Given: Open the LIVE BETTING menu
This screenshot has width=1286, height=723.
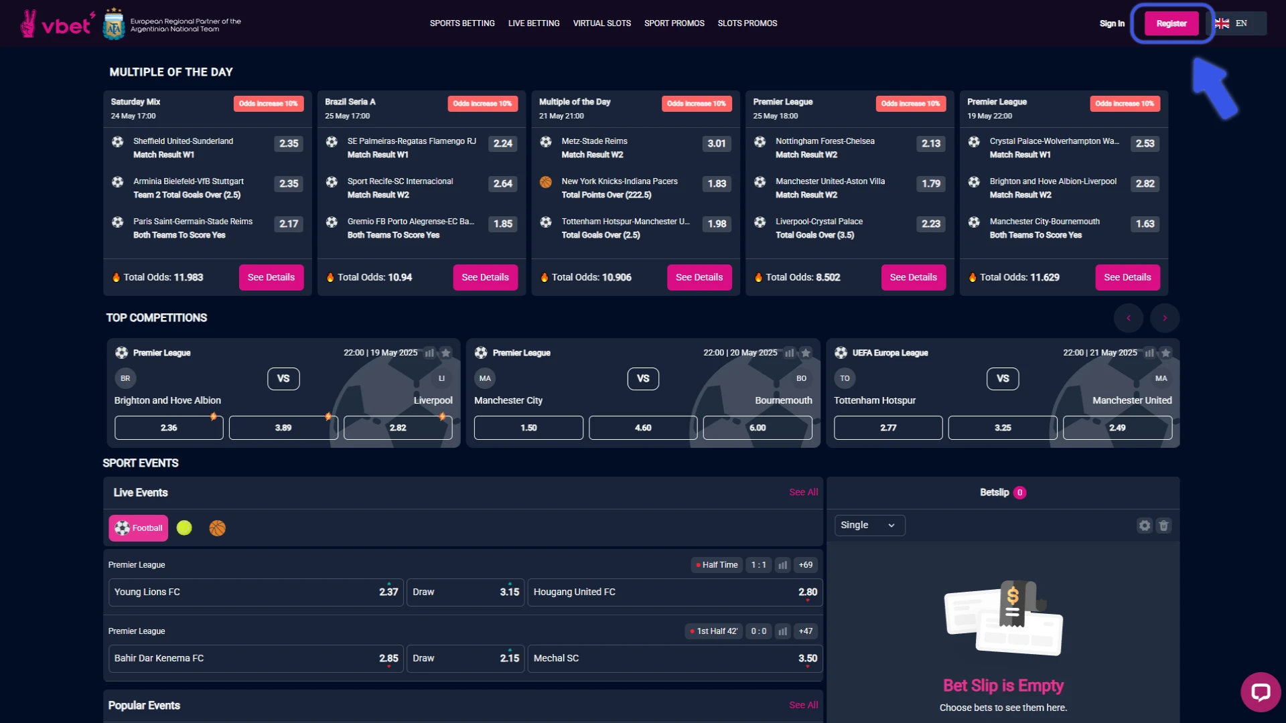Looking at the screenshot, I should [x=533, y=23].
